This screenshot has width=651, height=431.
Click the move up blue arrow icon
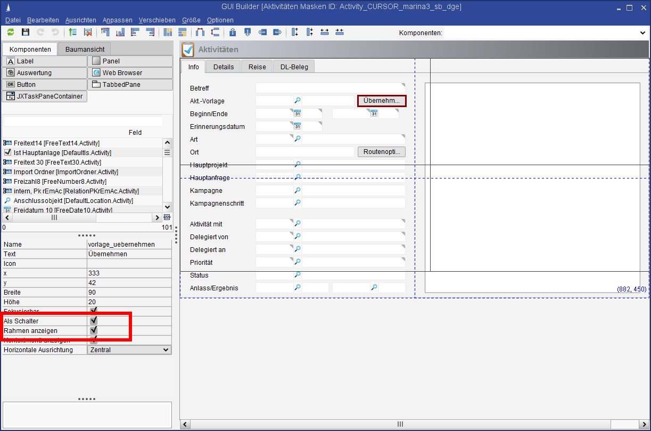(233, 32)
